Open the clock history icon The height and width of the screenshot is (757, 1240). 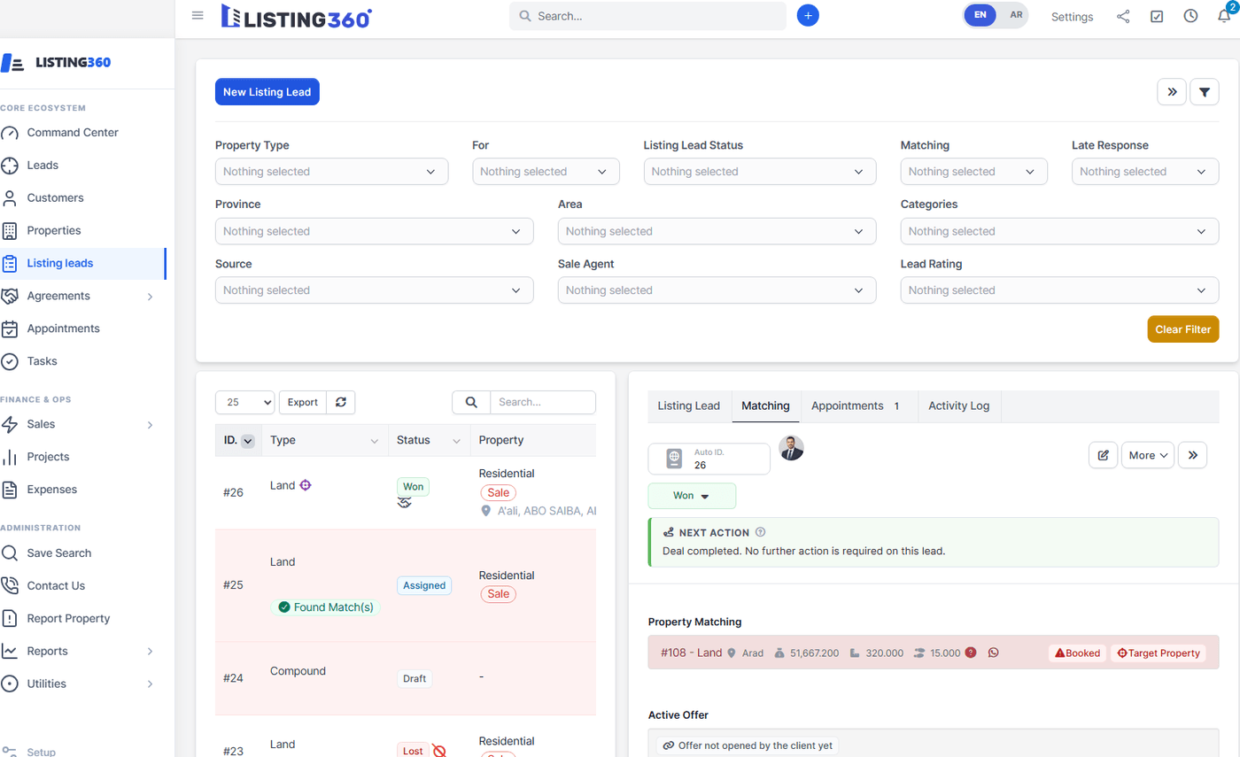(1190, 16)
